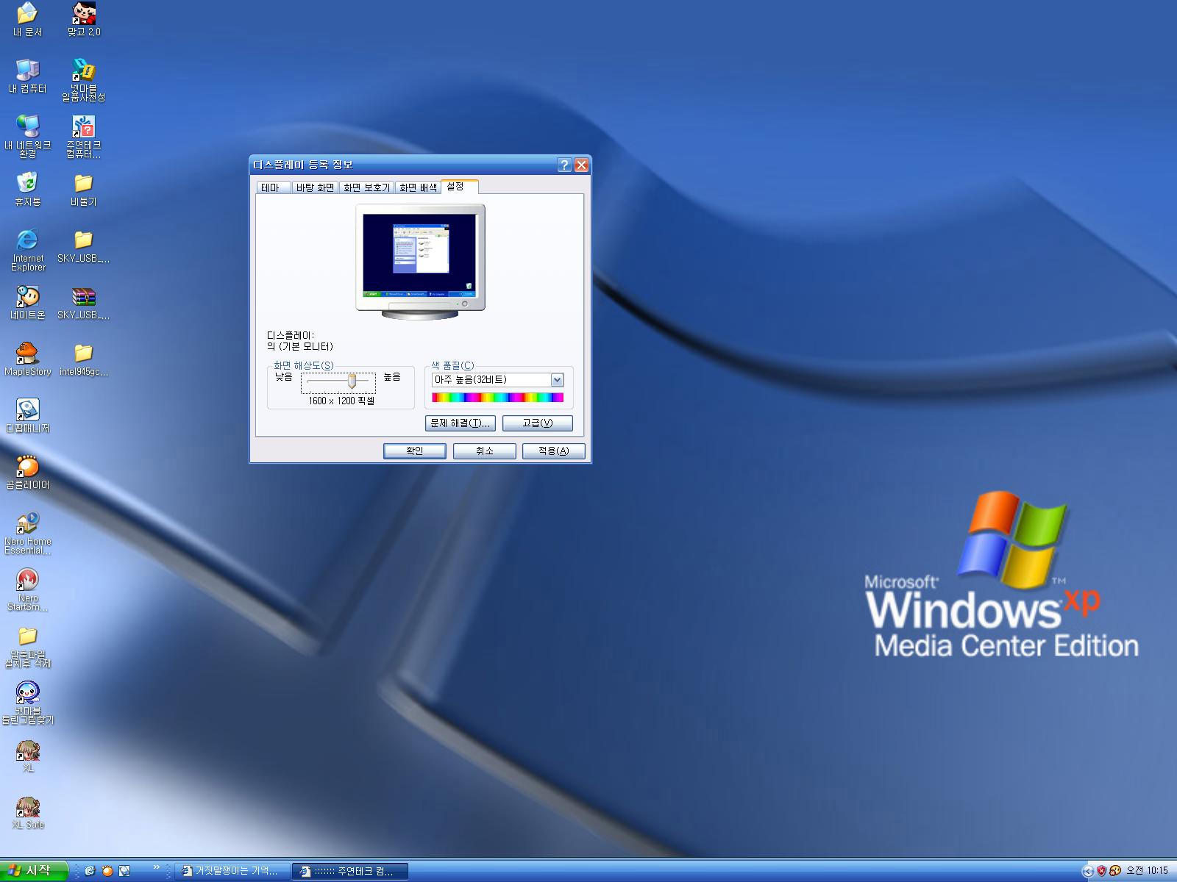Select the 곰플레이어 shortcut

tap(27, 472)
